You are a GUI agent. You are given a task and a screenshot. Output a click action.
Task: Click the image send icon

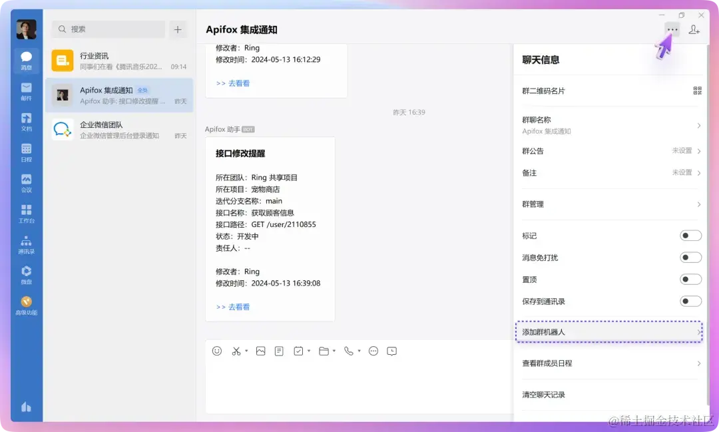260,351
